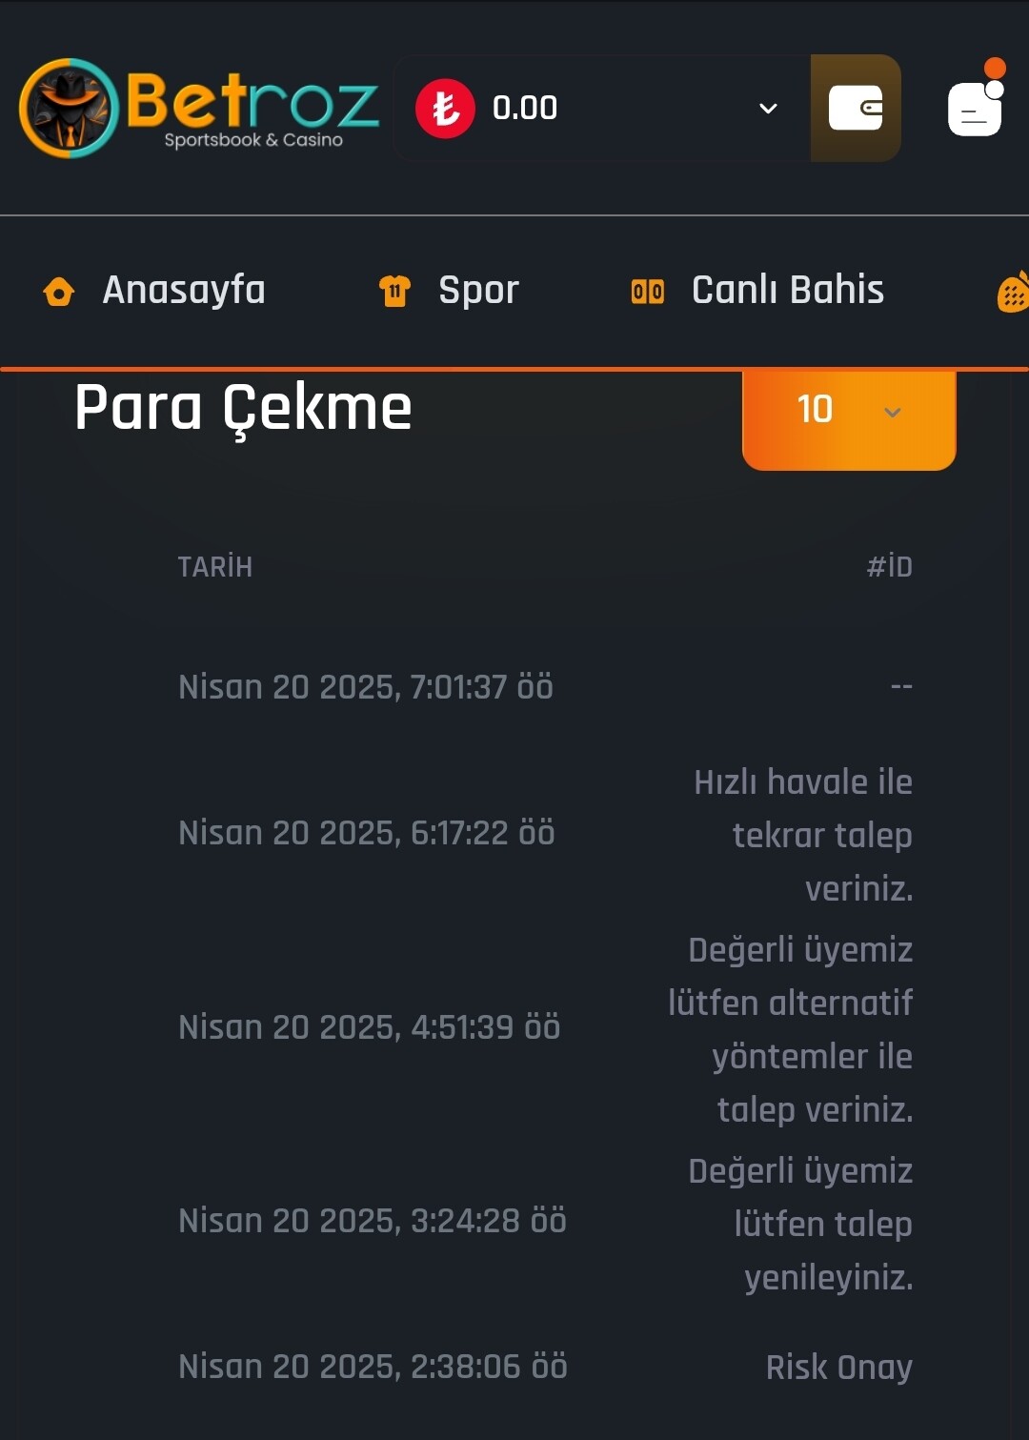Select the 7:01:37 withdrawal row

pos(545,686)
